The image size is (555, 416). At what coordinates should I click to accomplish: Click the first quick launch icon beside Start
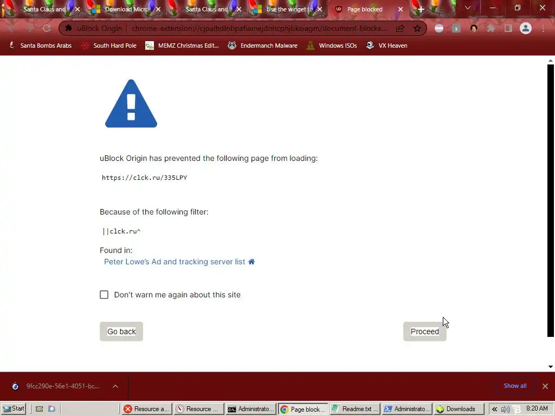pos(39,408)
